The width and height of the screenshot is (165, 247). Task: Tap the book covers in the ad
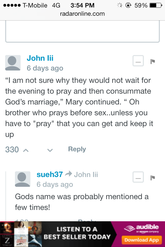(x=21, y=234)
